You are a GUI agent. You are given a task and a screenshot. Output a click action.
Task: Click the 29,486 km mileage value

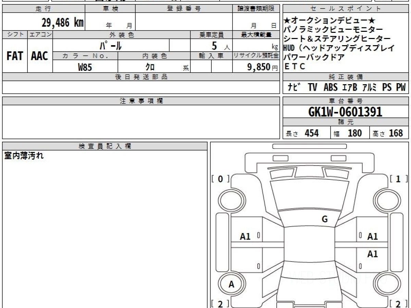click(x=63, y=23)
